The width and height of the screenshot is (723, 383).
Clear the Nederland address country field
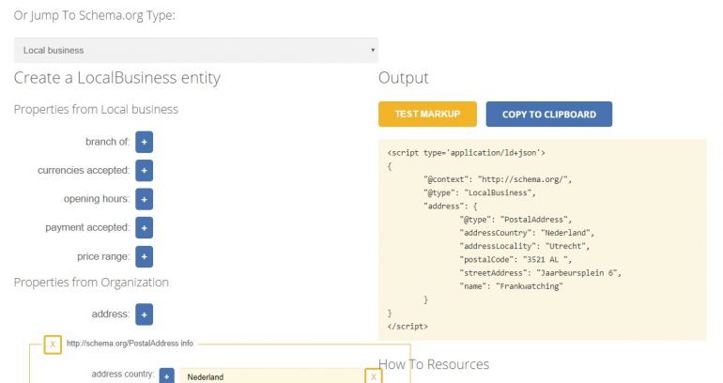pos(373,376)
